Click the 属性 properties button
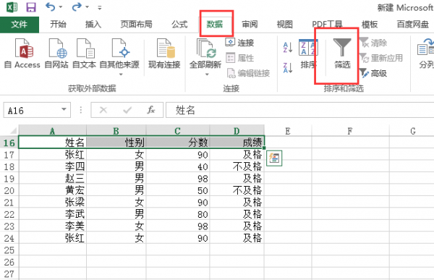The height and width of the screenshot is (280, 434). (239, 58)
